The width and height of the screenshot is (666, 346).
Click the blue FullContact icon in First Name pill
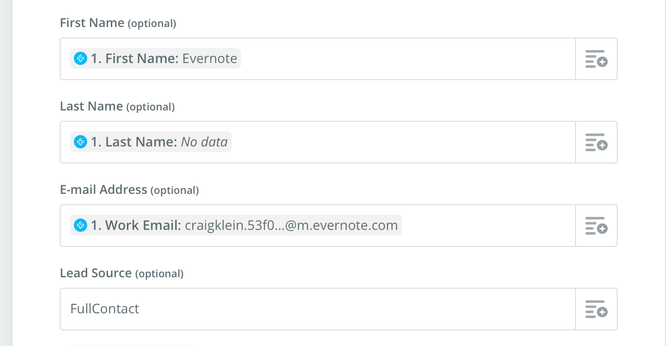point(81,59)
